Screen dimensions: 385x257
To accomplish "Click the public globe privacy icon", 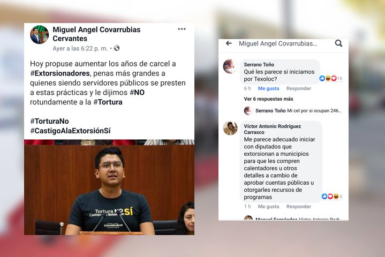I will click(x=117, y=48).
